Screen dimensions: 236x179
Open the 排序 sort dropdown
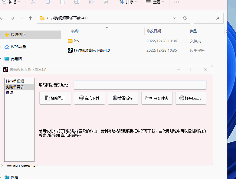(x=128, y=2)
